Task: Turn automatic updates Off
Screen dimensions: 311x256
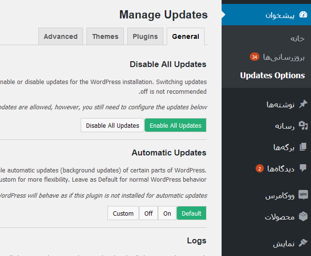Action: [x=148, y=213]
